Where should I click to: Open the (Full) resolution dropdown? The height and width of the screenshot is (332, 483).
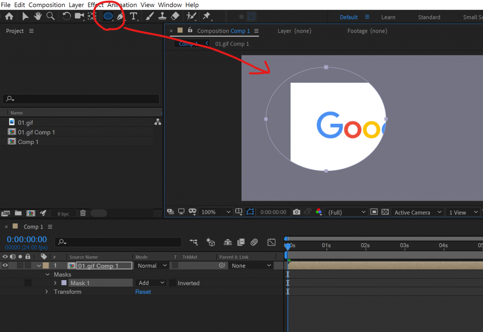[347, 213]
